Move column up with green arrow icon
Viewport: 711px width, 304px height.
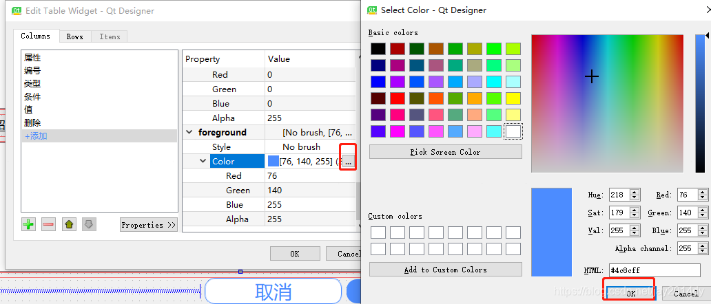click(69, 224)
